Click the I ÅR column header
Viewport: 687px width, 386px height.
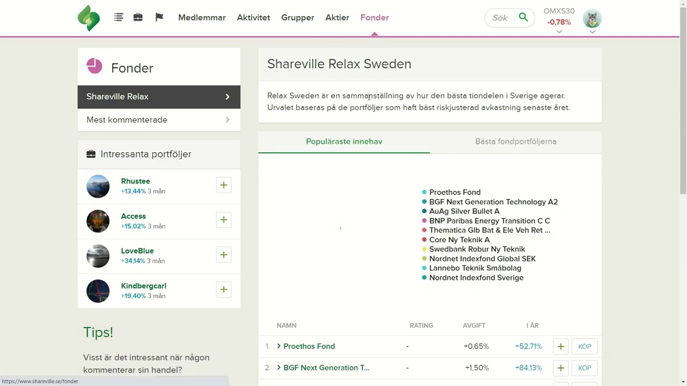(x=532, y=325)
